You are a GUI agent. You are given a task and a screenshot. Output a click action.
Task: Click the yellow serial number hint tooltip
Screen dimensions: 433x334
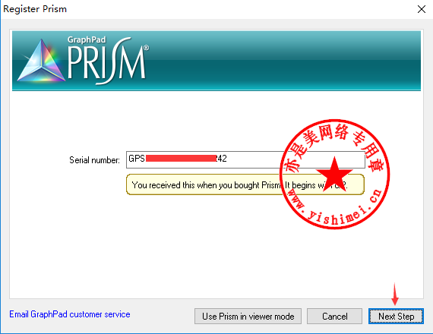pos(245,184)
